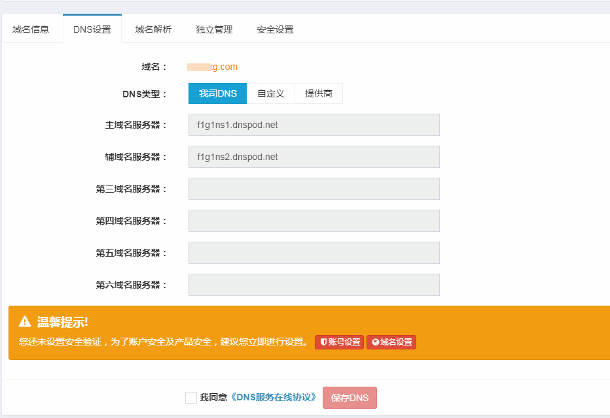Click the 第三域名服务器 label
Image resolution: width=610 pixels, height=418 pixels.
(131, 189)
